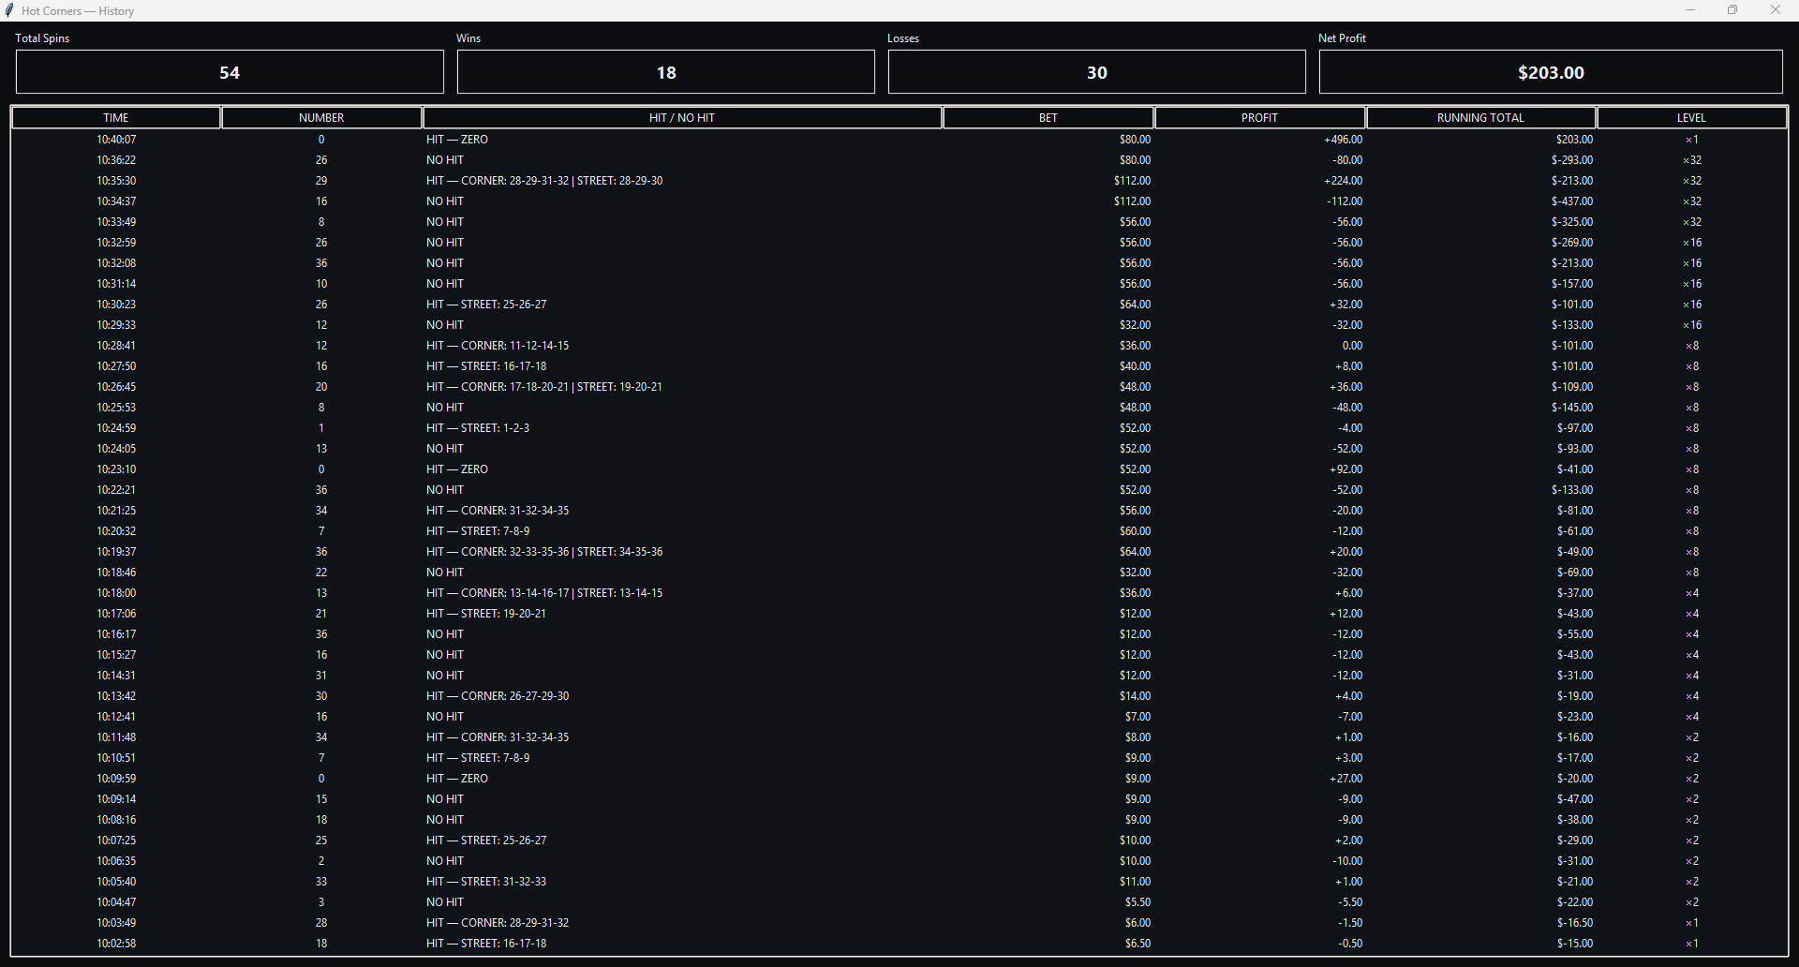This screenshot has width=1799, height=967.
Task: Click the $-15.00 running total cell
Action: coord(1575,944)
